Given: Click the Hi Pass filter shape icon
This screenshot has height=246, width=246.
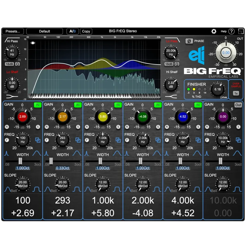Looking at the screenshot, I should click(12, 40).
